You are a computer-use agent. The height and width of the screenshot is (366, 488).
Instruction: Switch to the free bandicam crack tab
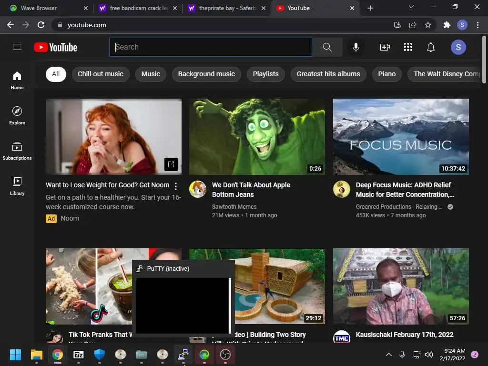pos(138,8)
